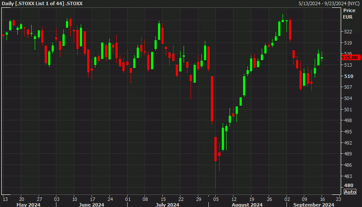Click the 519 price axis value

pyautogui.click(x=348, y=43)
